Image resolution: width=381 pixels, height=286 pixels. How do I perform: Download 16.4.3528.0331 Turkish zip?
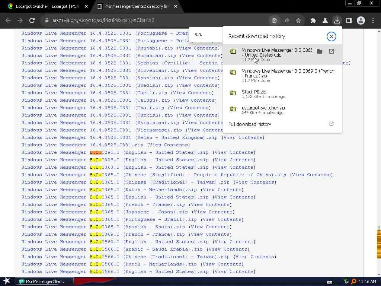click(97, 115)
